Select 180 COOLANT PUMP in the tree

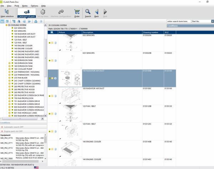point(23,69)
